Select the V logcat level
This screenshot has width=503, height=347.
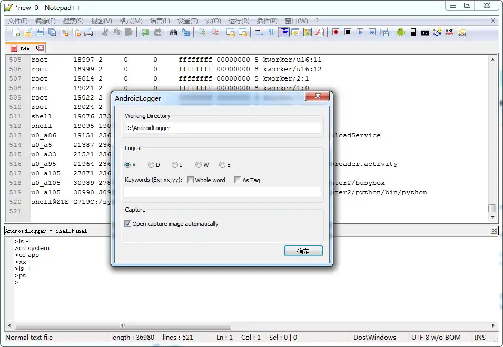pyautogui.click(x=127, y=165)
